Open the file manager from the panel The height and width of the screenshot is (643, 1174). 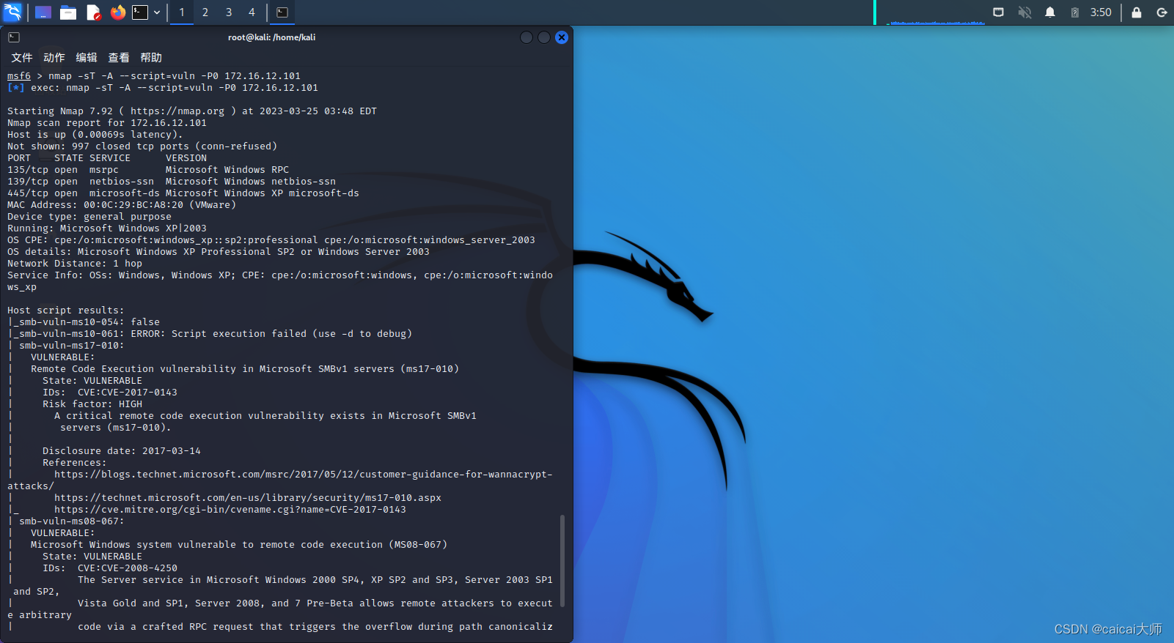[68, 12]
